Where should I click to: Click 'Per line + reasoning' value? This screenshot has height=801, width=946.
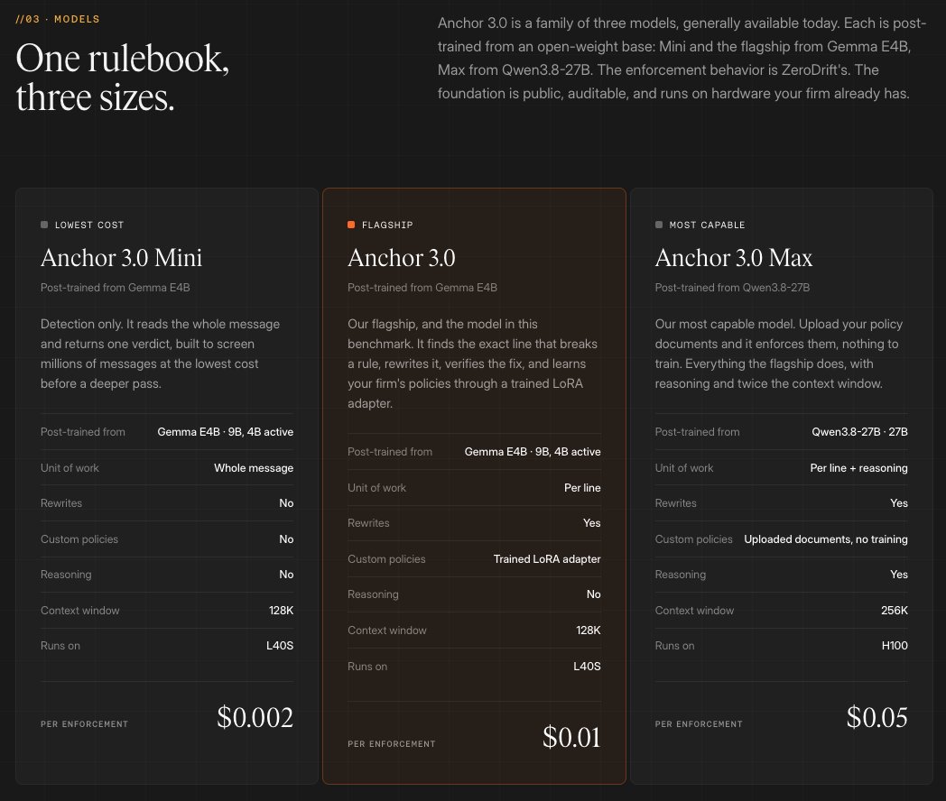858,468
